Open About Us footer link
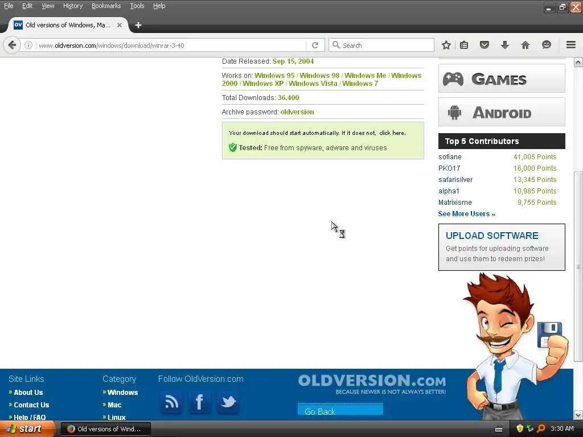 click(x=28, y=393)
